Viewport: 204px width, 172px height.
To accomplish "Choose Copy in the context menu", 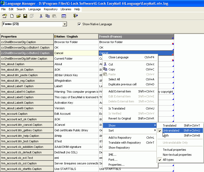I will pyautogui.click(x=130, y=69).
